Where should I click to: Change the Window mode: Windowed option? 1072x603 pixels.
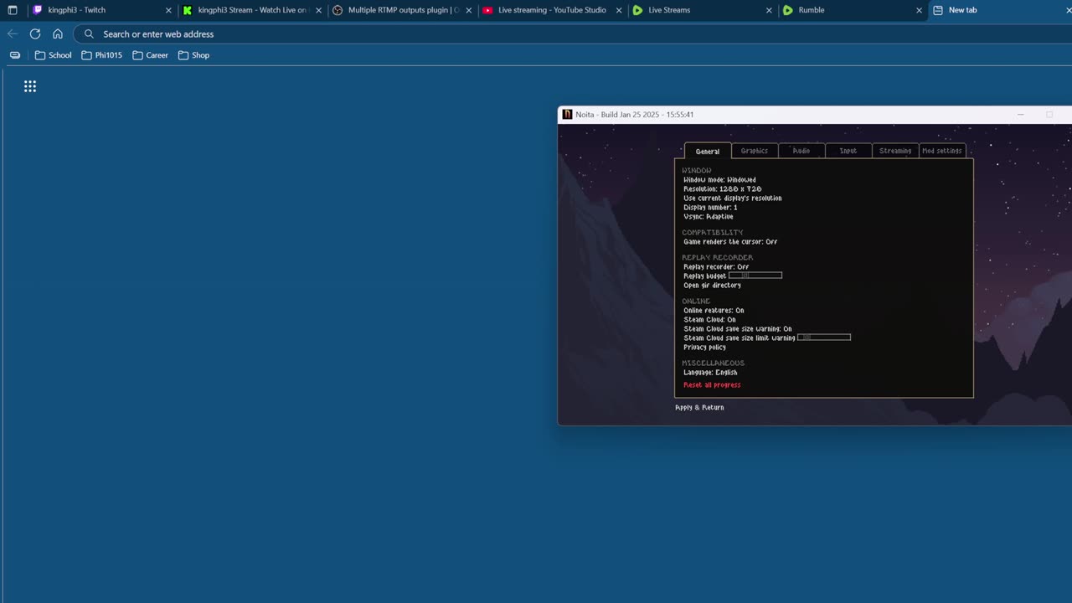(719, 180)
